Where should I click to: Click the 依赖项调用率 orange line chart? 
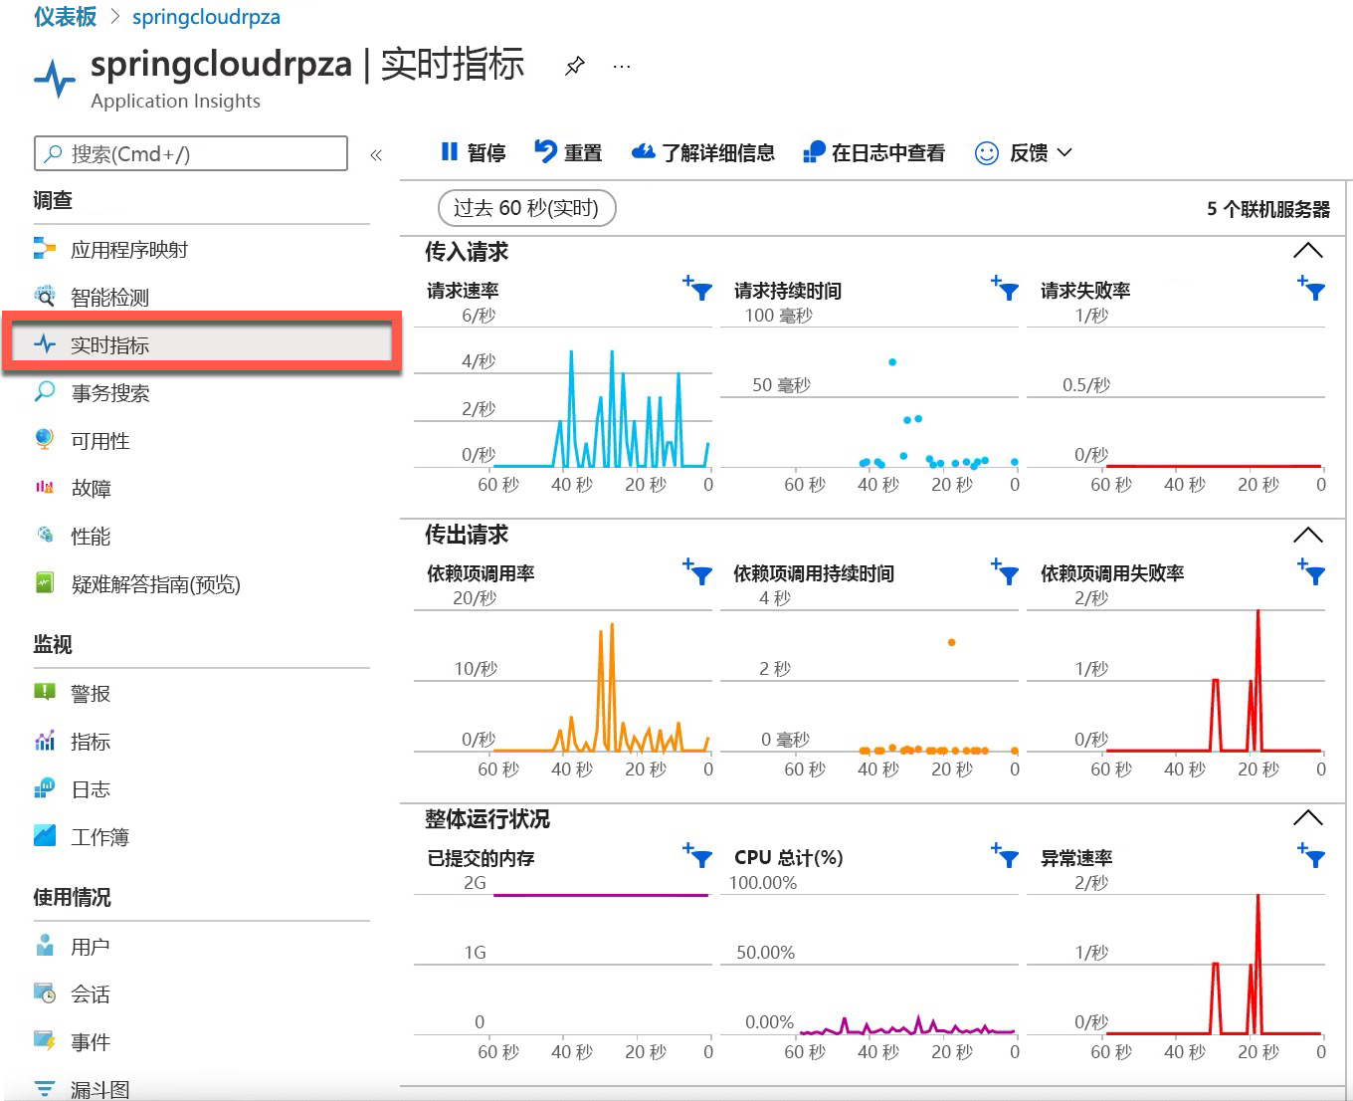click(601, 687)
